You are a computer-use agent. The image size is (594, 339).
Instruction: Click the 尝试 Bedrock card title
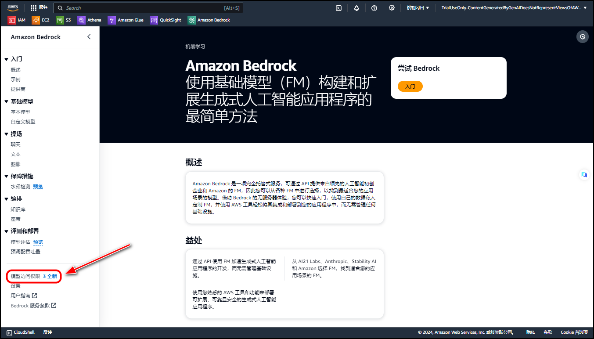[x=418, y=69]
